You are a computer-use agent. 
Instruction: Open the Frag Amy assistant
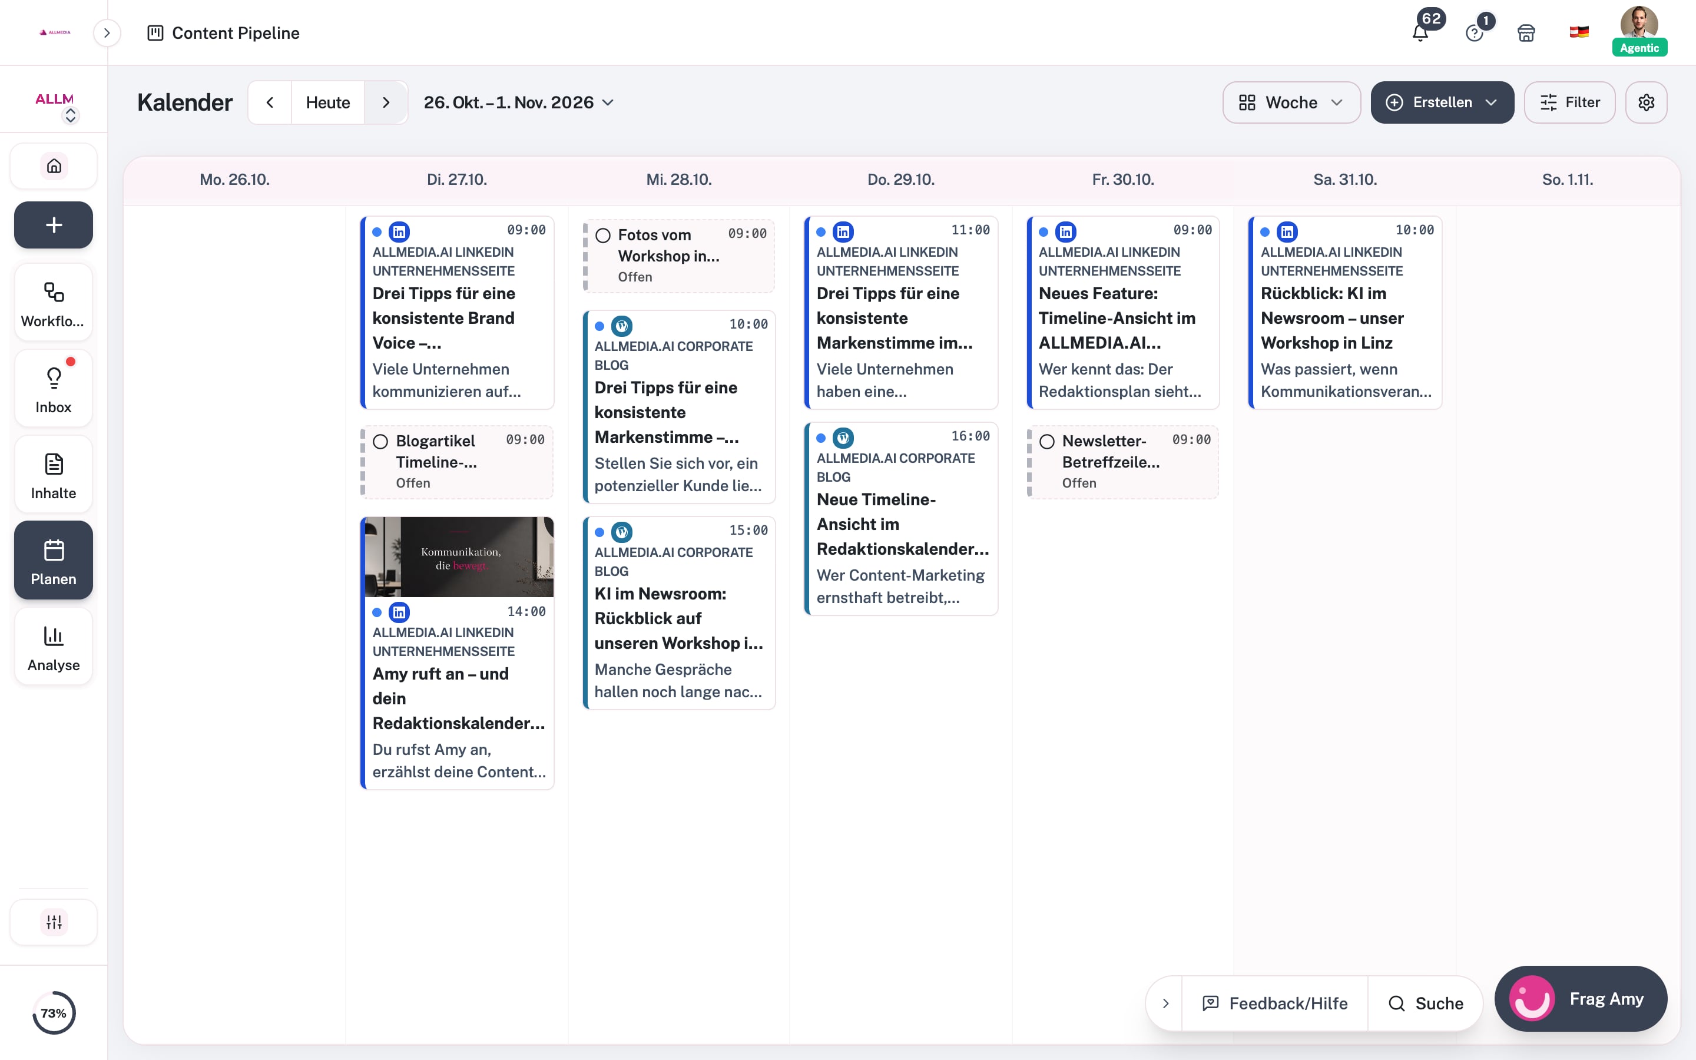pyautogui.click(x=1581, y=998)
